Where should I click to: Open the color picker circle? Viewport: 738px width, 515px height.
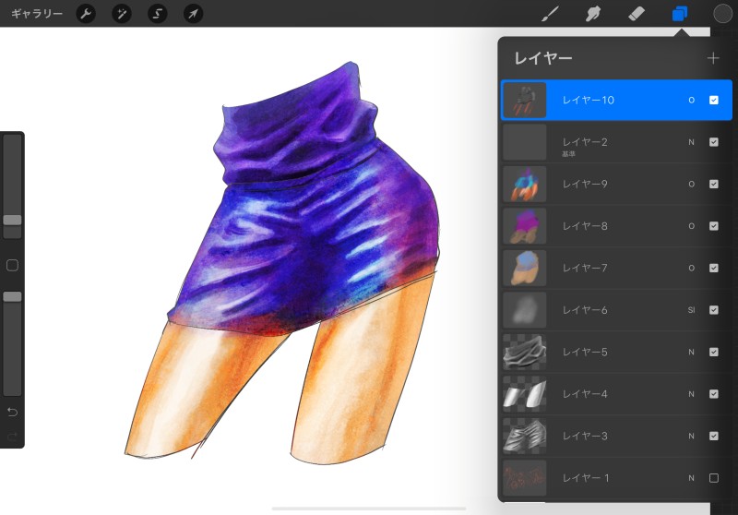pos(722,14)
